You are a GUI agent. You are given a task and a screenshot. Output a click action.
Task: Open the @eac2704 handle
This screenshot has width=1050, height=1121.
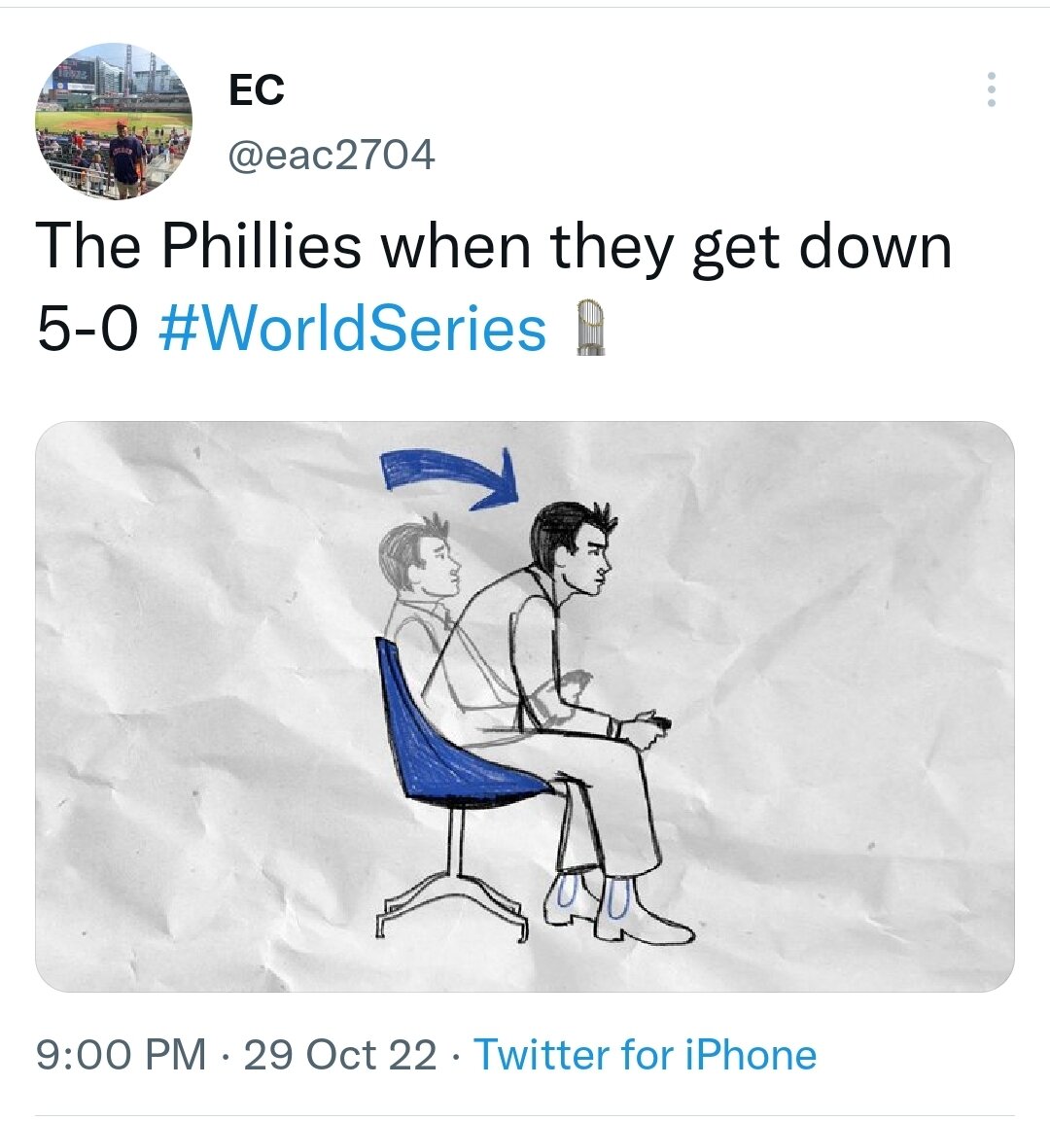pyautogui.click(x=331, y=155)
